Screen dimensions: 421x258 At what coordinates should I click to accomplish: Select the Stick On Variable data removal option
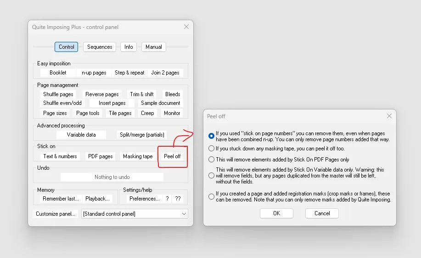pyautogui.click(x=211, y=176)
